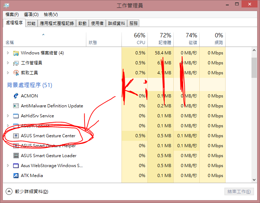Open the 選項(O) menu

pyautogui.click(x=31, y=15)
